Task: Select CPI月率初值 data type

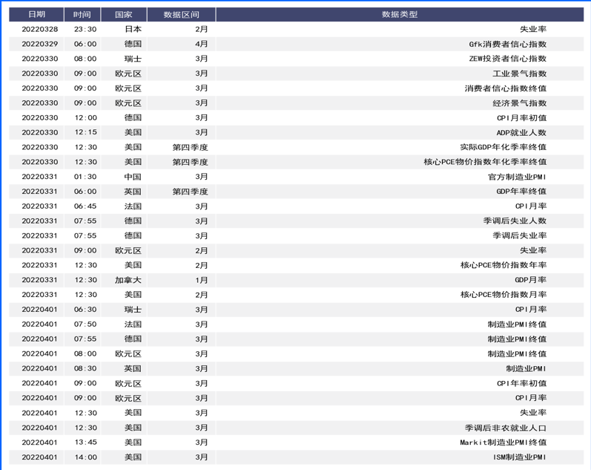Action: 521,117
